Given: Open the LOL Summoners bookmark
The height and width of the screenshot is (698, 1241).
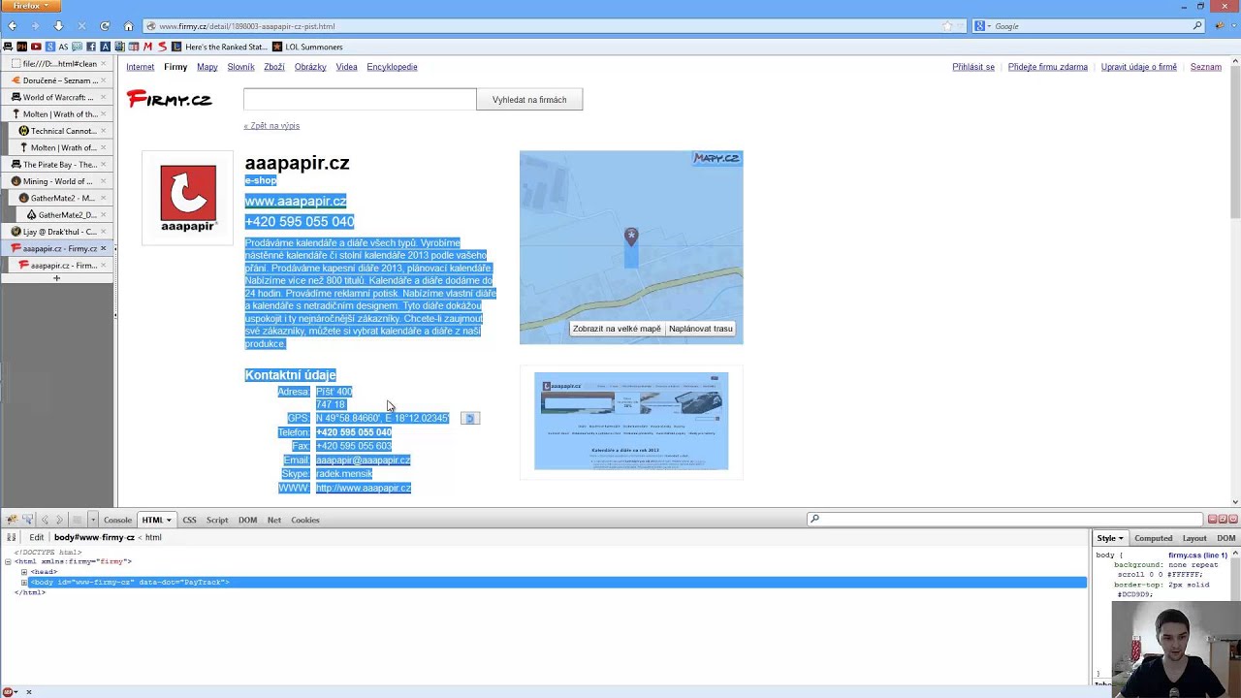Looking at the screenshot, I should tap(307, 47).
